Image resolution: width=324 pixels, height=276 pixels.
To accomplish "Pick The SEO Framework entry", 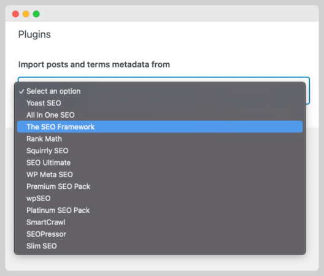I will (160, 126).
